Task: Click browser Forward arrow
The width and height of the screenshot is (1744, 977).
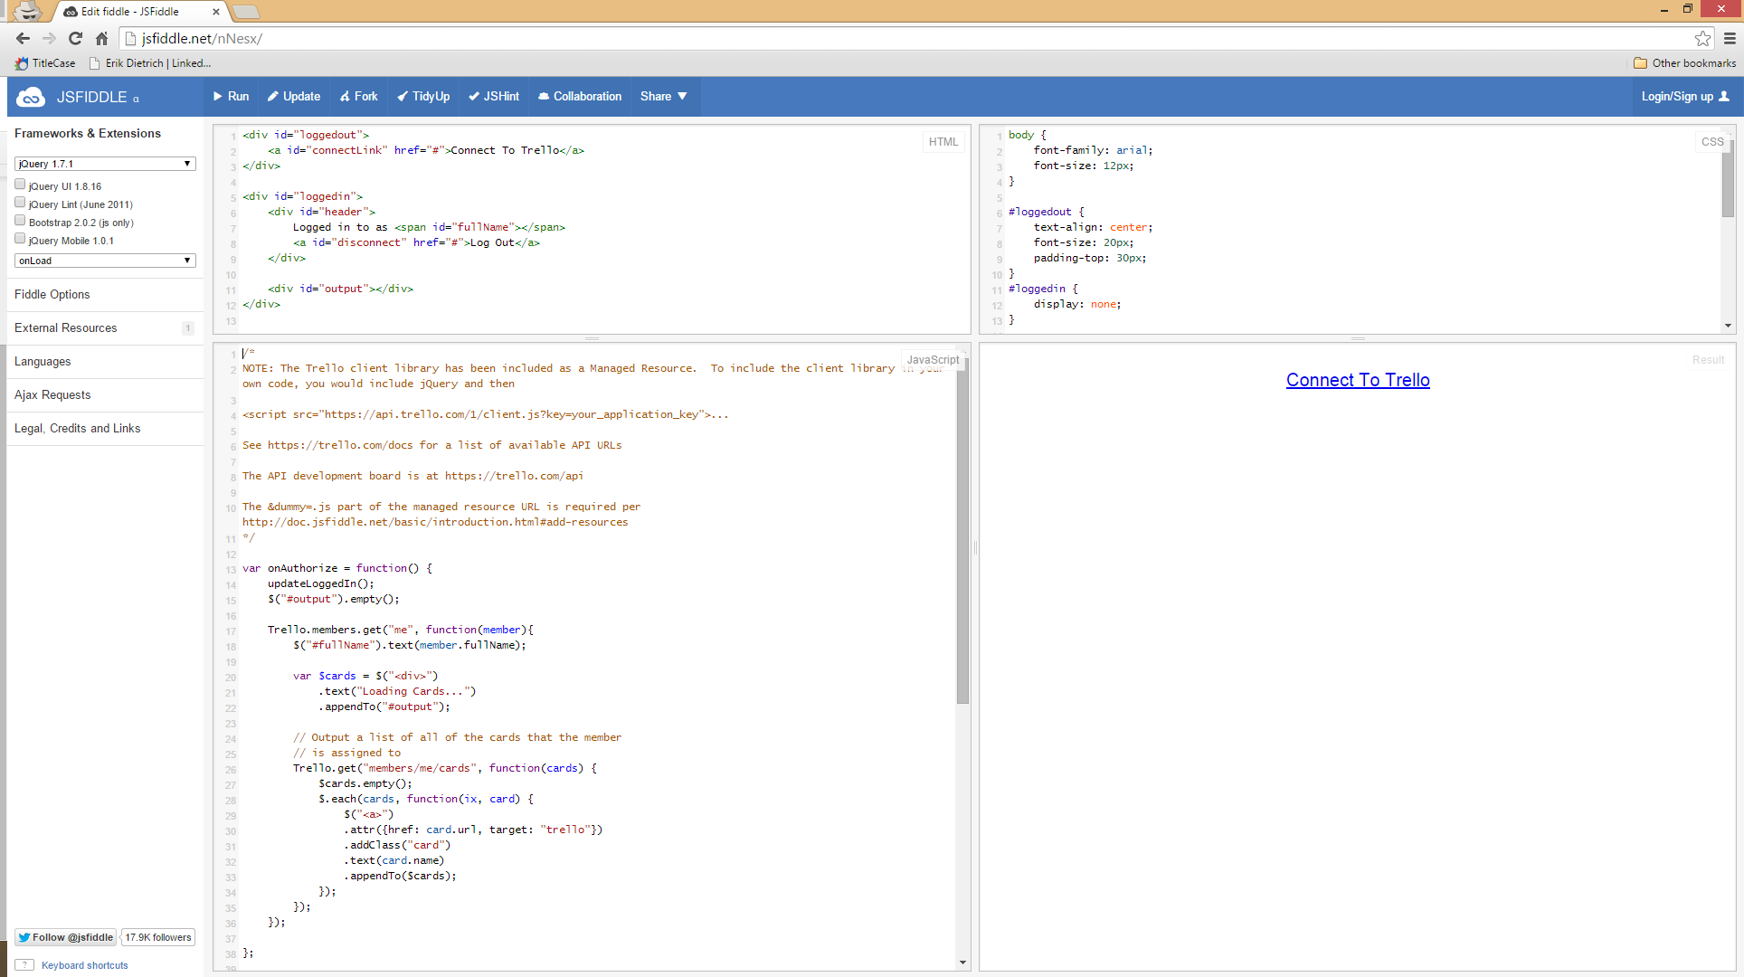Action: [x=50, y=38]
